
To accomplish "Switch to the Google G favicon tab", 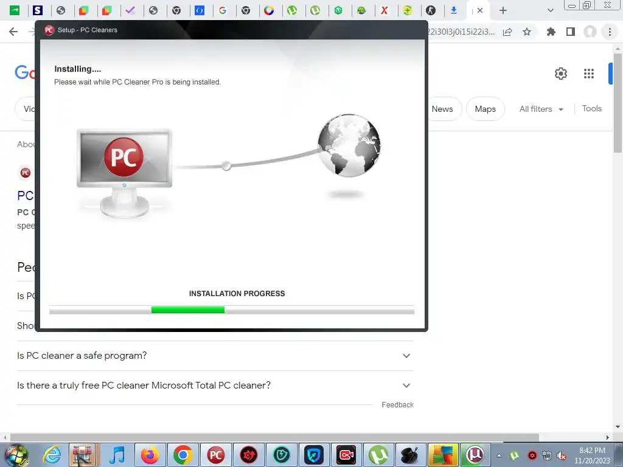I will point(223,10).
